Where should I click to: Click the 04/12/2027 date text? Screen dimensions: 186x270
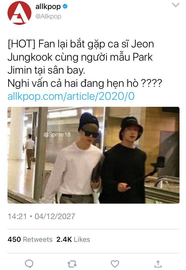pos(55,216)
